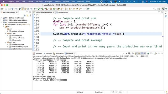Maximize the editor area

click(x=162, y=12)
